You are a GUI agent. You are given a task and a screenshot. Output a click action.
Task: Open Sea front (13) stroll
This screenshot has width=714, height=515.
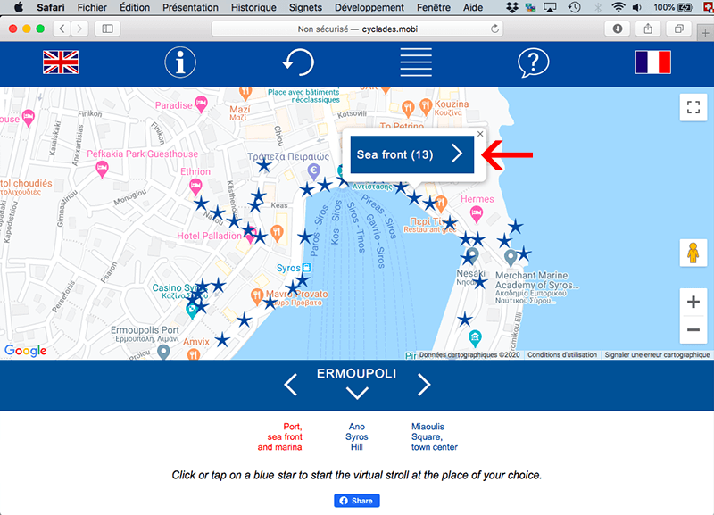coord(412,154)
